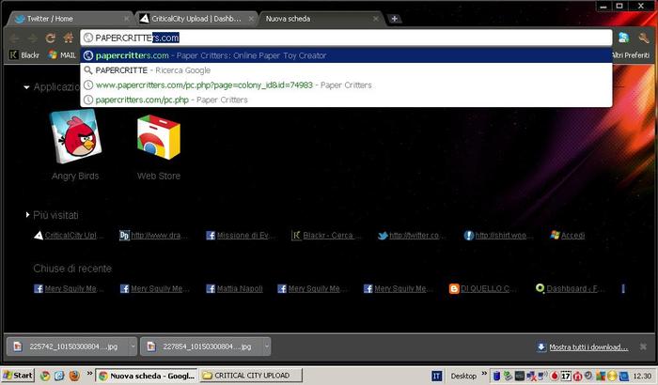Open the CRITICAL CITY UPLOAD folder window
Screen dimensions: 658x385
point(251,376)
